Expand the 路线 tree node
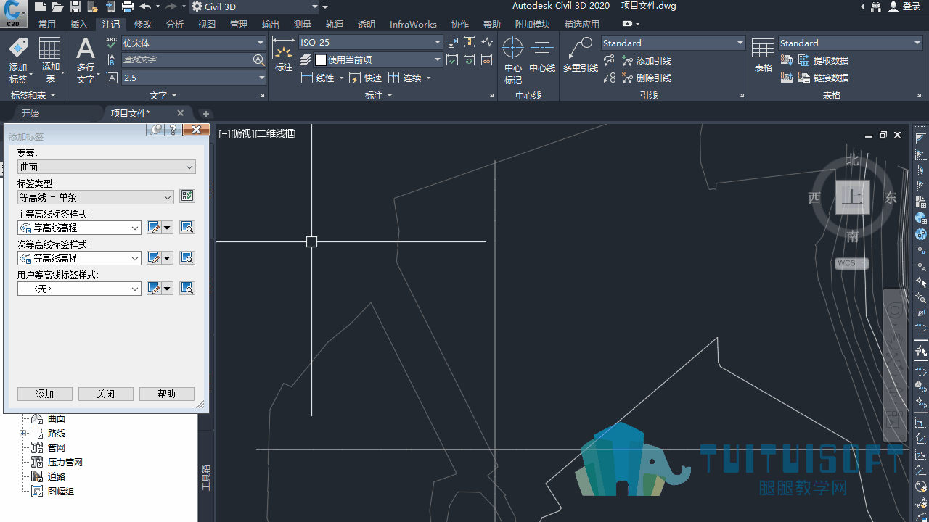The height and width of the screenshot is (522, 929). pyautogui.click(x=23, y=433)
